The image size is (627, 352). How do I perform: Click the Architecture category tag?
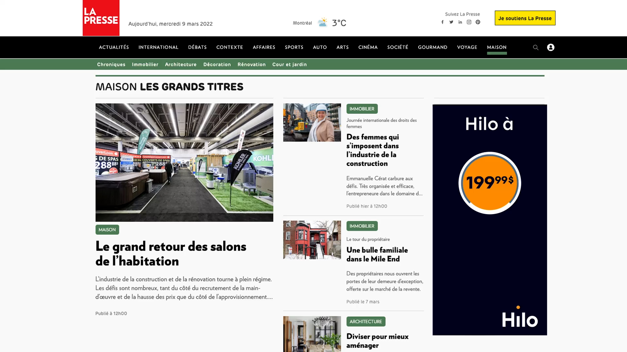coord(365,321)
